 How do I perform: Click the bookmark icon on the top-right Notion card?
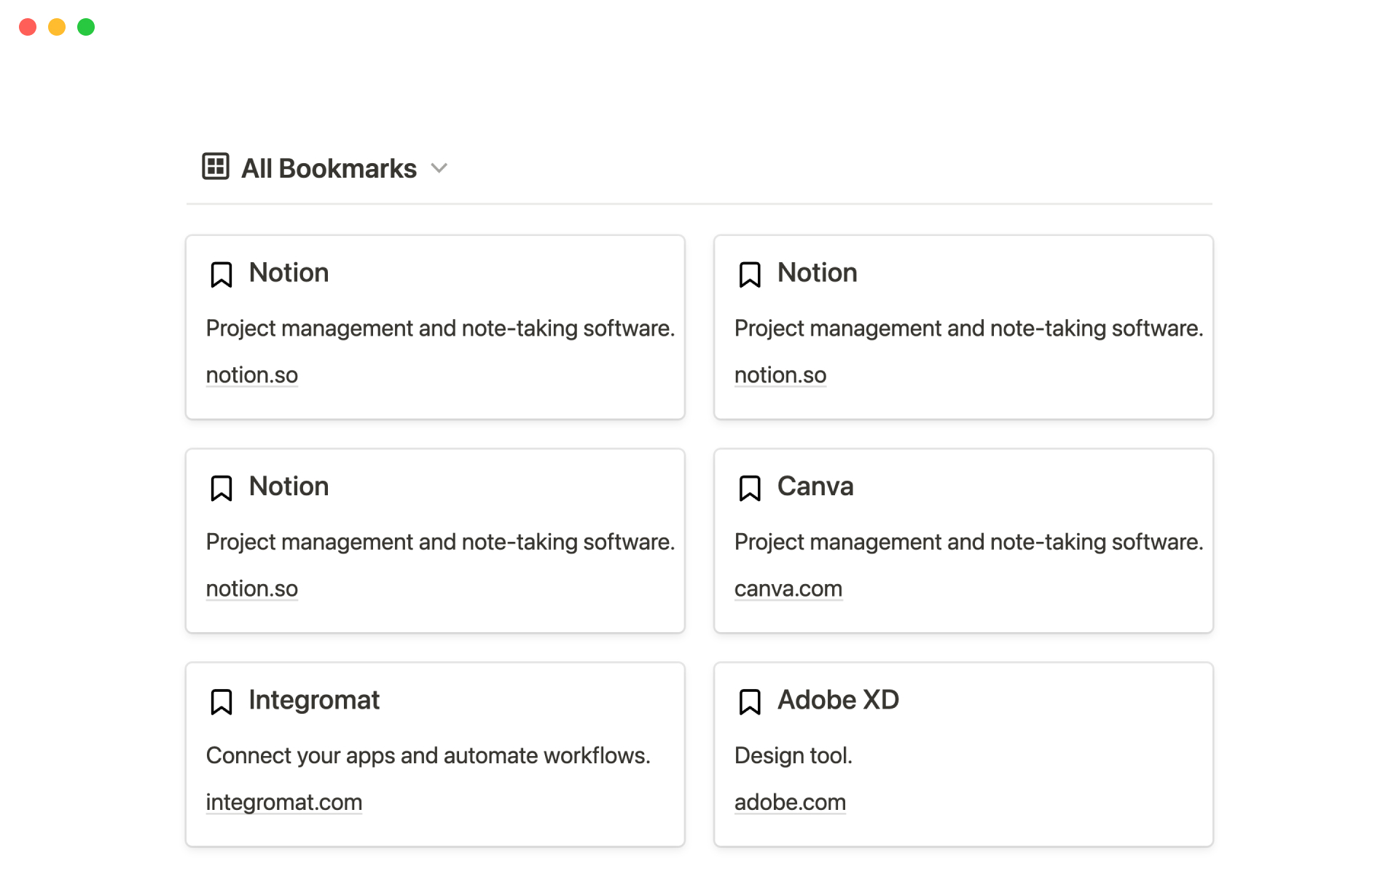(x=749, y=275)
